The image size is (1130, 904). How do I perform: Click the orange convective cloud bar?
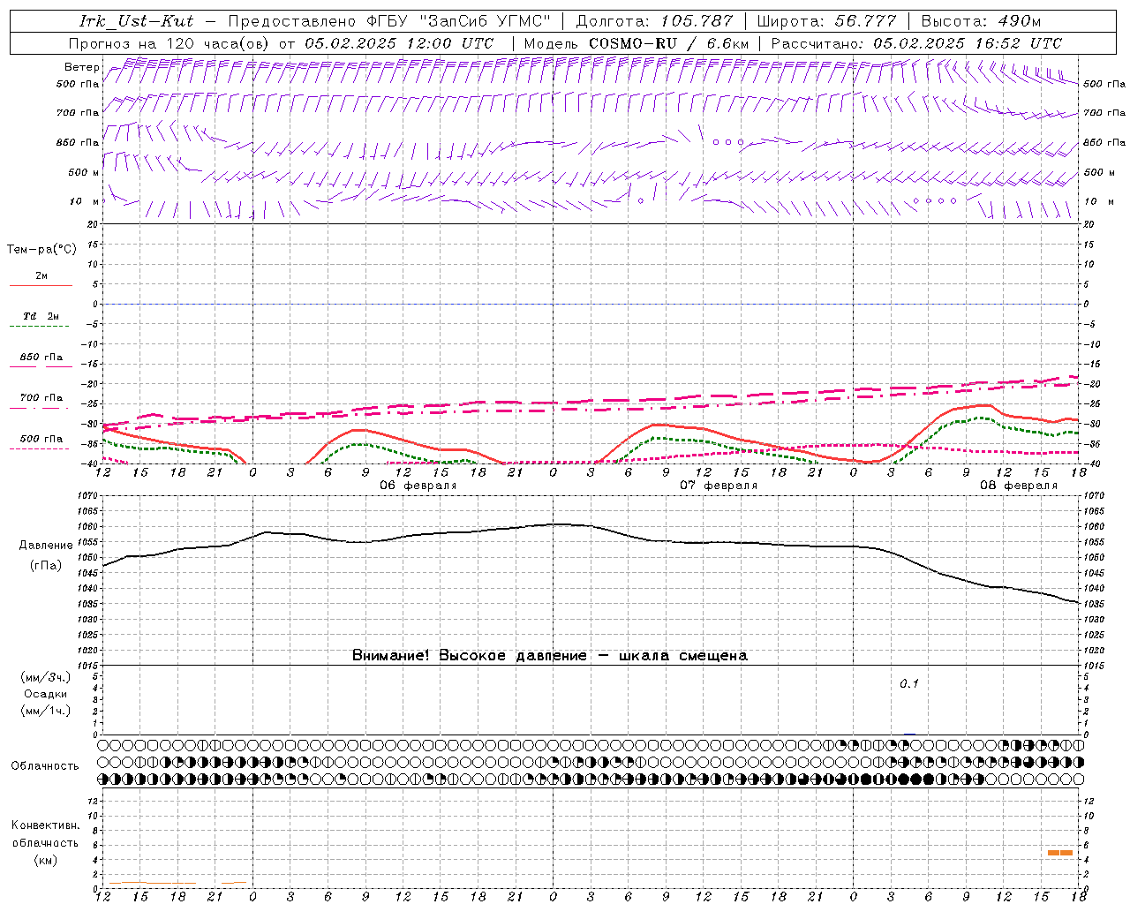(x=1060, y=853)
